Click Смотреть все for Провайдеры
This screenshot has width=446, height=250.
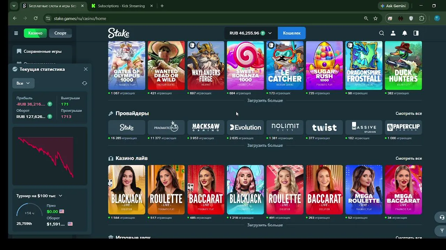(409, 114)
